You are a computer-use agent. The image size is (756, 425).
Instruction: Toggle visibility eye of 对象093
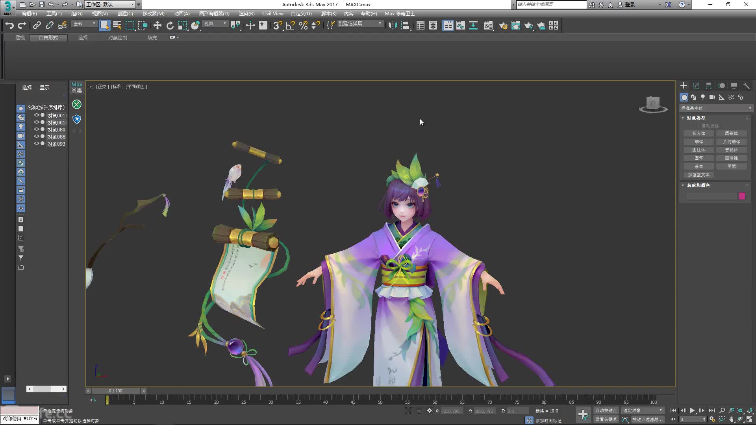(x=36, y=144)
